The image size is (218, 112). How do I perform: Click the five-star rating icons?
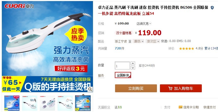186,48
